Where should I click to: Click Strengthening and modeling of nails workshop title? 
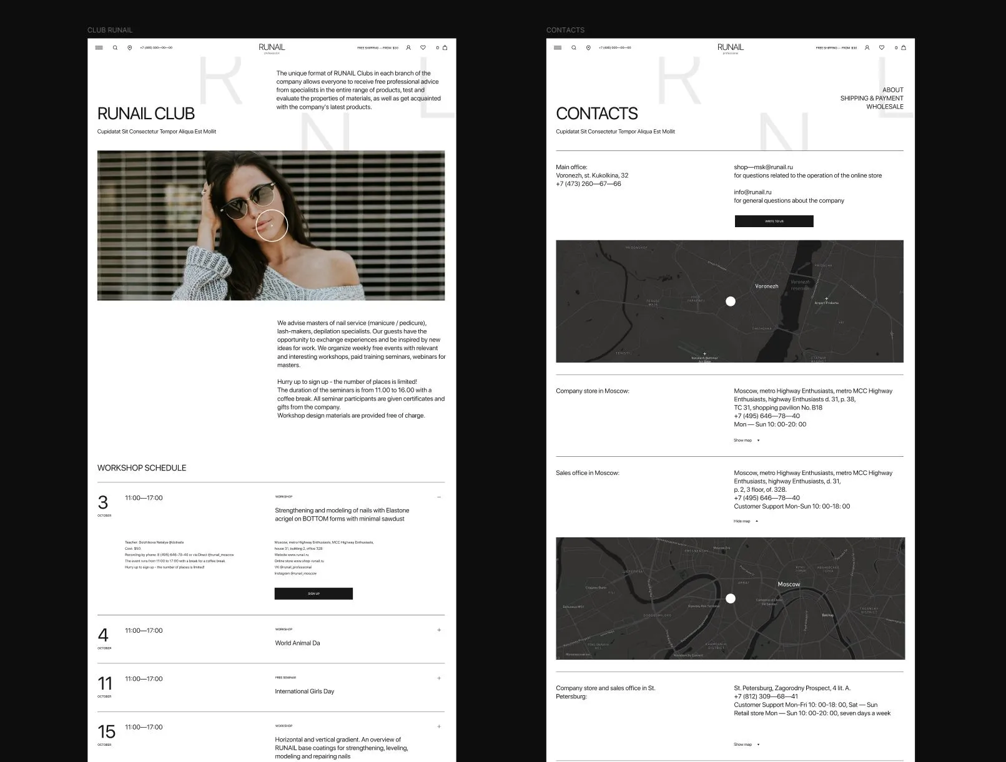point(342,514)
